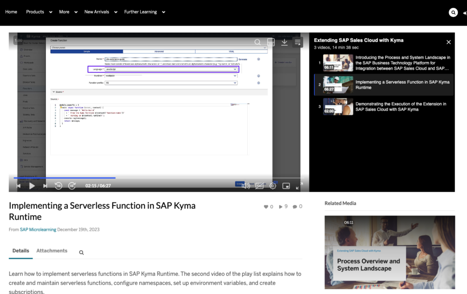The image size is (467, 294).
Task: Jump forward 10 seconds in the video
Action: (72, 186)
